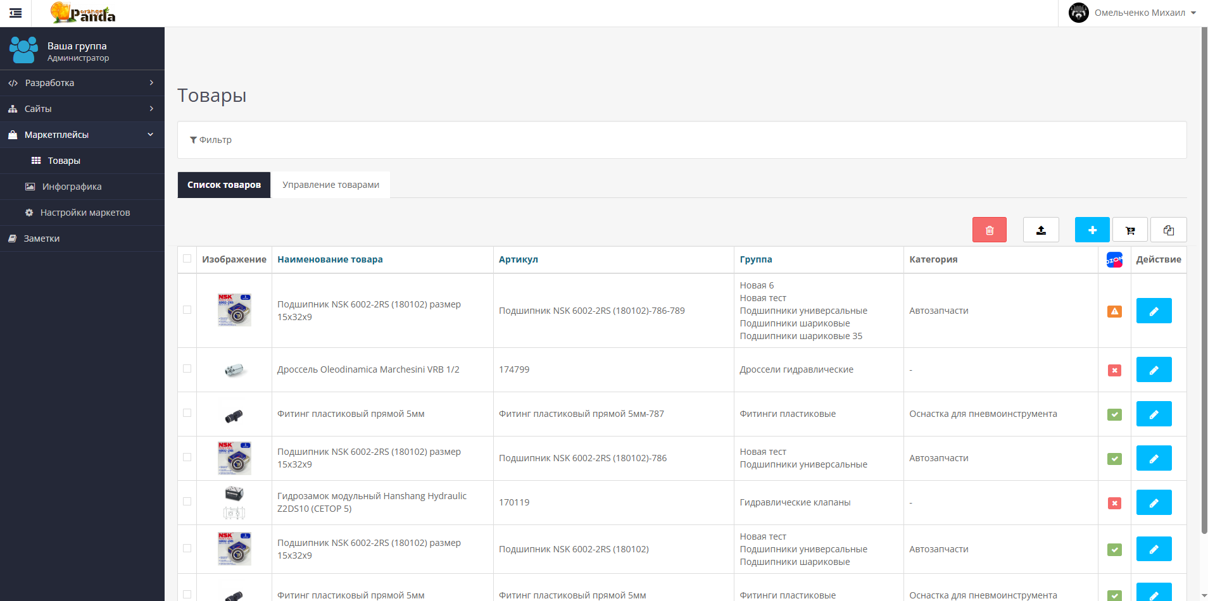Click the Ozon column header icon
Screen dimensions: 1208x601
click(1114, 259)
